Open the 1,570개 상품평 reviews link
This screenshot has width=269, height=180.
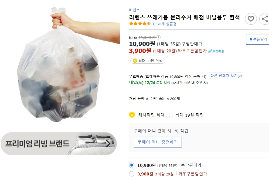point(164,24)
